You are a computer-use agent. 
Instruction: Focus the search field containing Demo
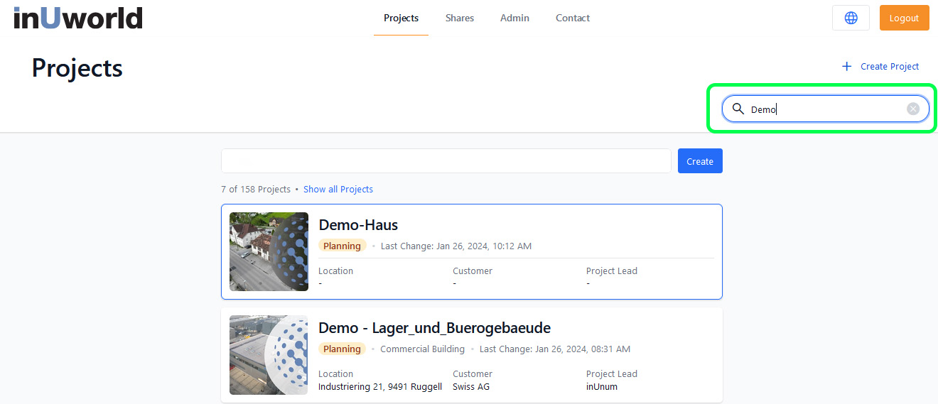[824, 109]
